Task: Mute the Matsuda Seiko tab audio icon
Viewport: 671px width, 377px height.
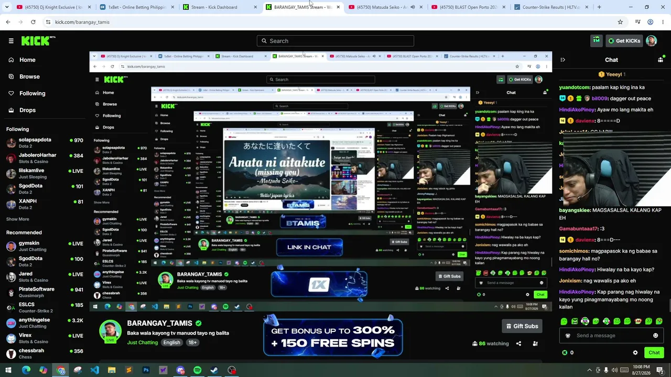Action: (x=413, y=7)
